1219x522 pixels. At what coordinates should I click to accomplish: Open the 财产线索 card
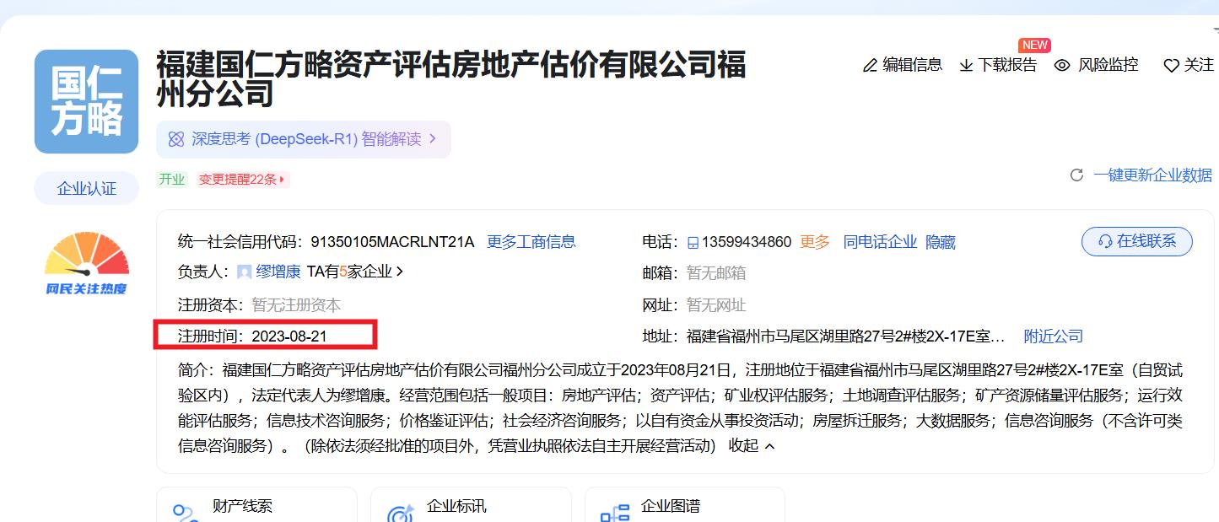click(x=242, y=507)
